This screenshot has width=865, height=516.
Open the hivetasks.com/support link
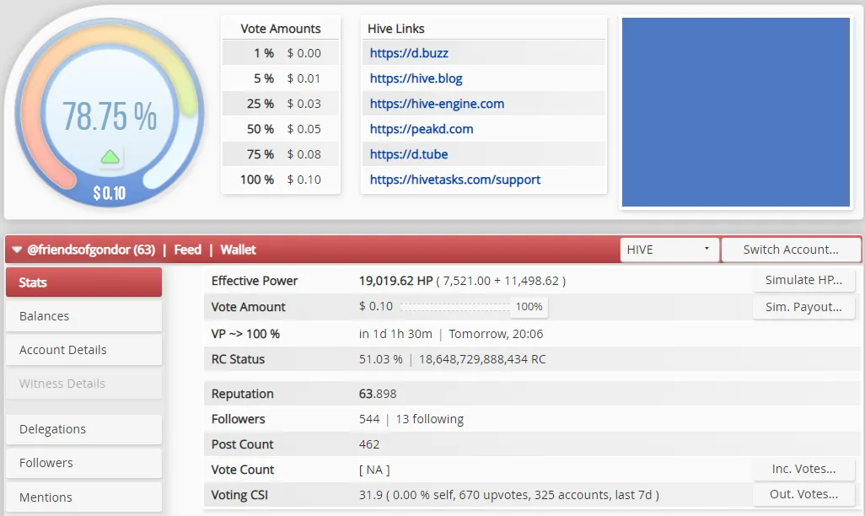pos(455,180)
